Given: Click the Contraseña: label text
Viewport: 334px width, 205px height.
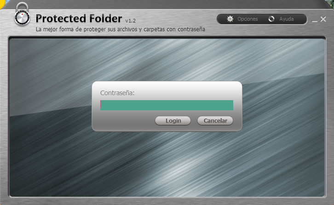Looking at the screenshot, I should point(117,93).
